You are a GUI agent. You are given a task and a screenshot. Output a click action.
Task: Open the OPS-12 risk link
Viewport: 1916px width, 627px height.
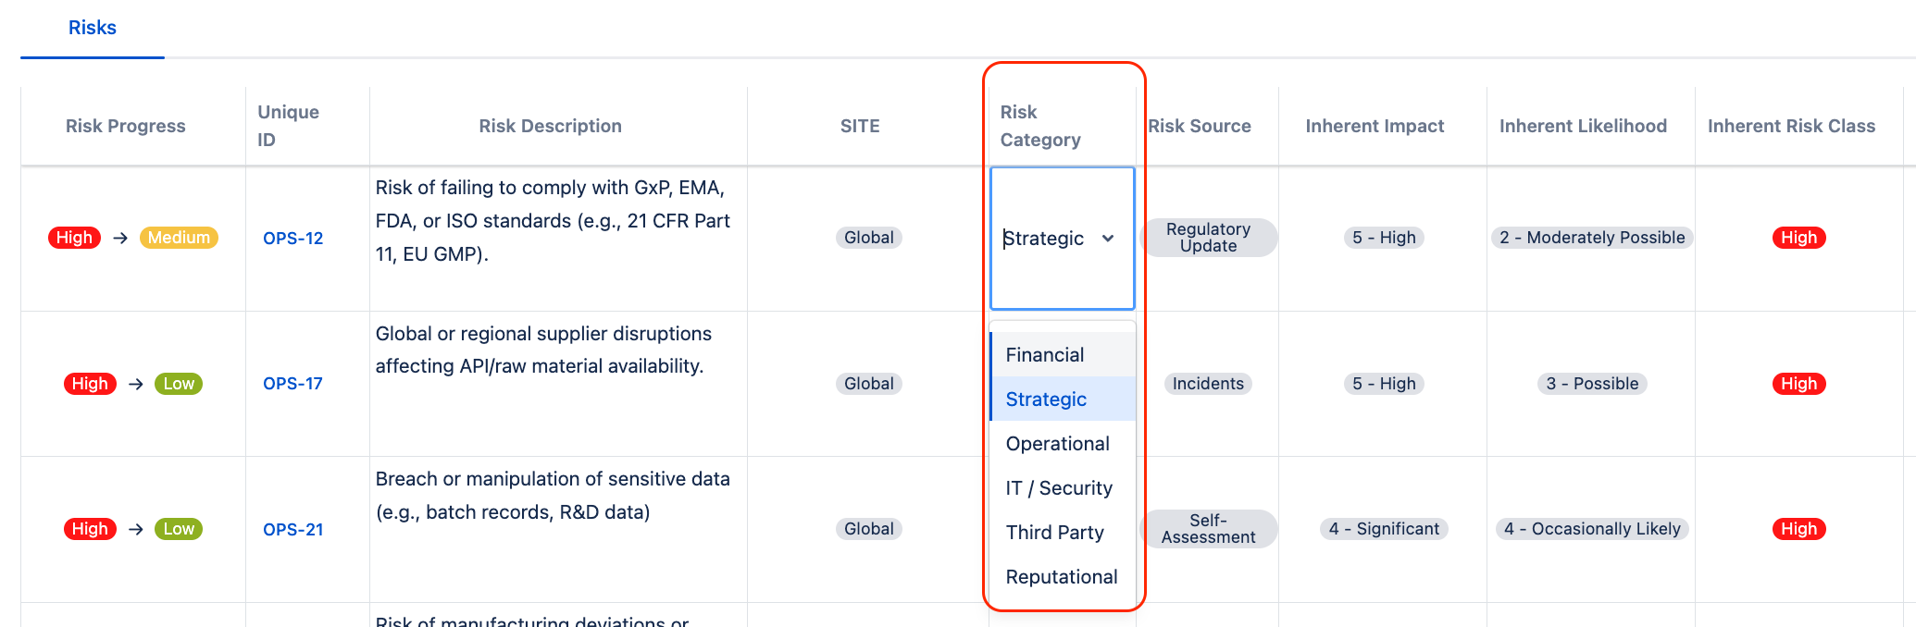pyautogui.click(x=292, y=239)
